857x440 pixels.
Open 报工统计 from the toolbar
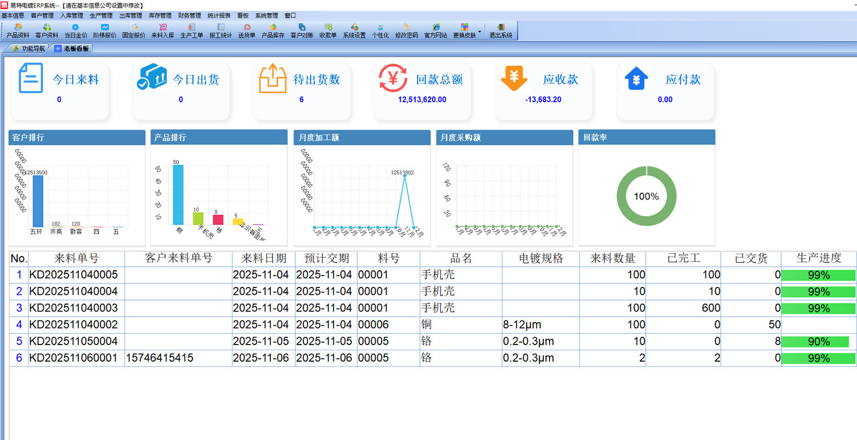221,31
